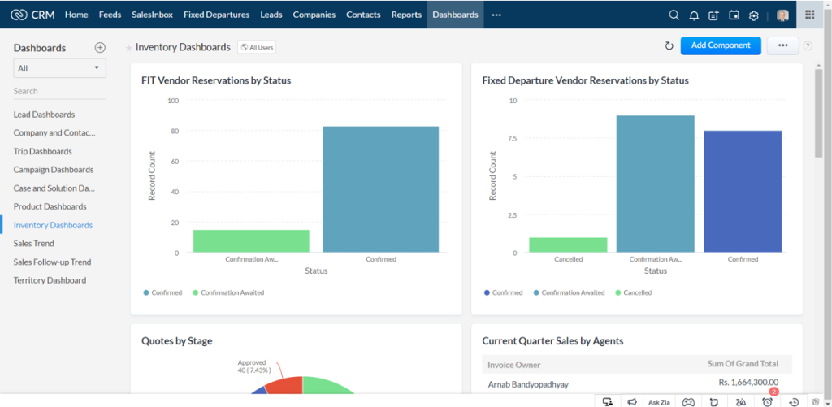This screenshot has width=832, height=407.
Task: Open Product Dashboards in sidebar
Action: tap(50, 206)
